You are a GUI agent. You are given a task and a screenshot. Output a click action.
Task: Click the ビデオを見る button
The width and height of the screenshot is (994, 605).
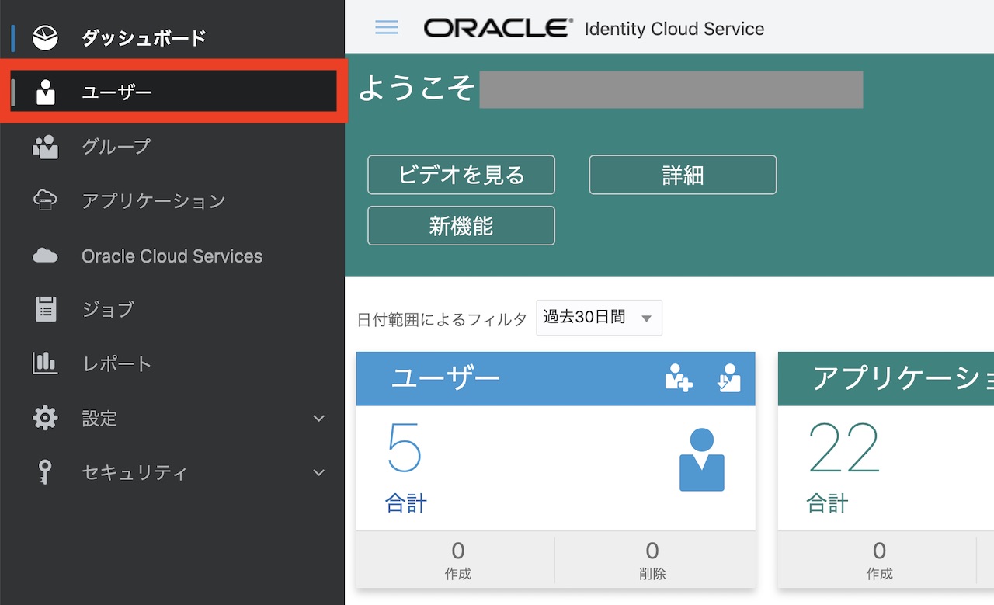(461, 175)
